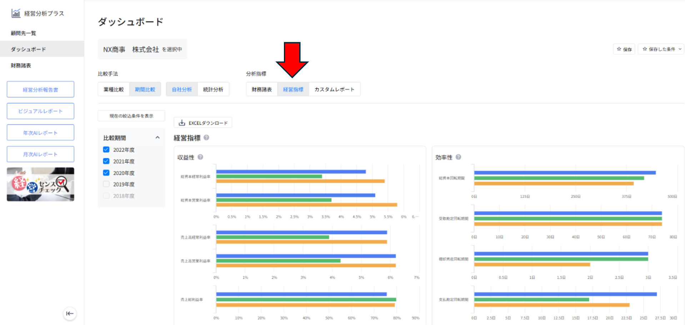Uncheck the 2022年度 checkbox
Viewport: 685px width, 325px height.
coord(106,149)
